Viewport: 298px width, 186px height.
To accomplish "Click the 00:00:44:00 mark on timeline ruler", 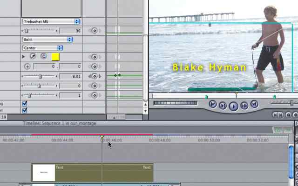I will tap(62, 140).
